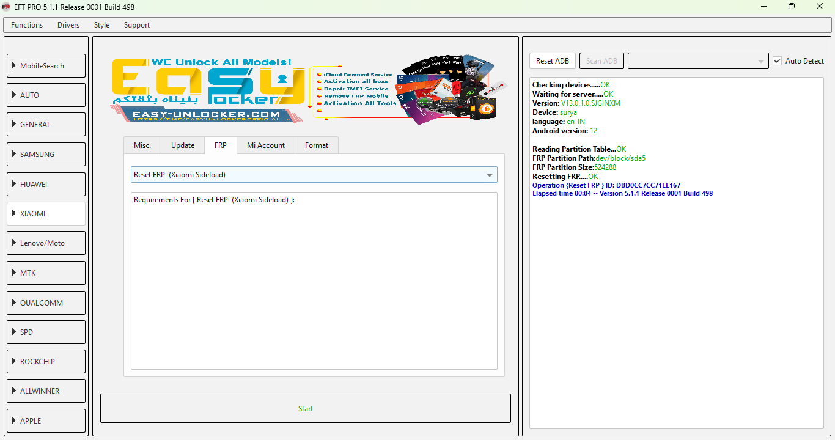
Task: Open the Reset FRP (Xiaomi Sideload) dropdown
Action: tap(314, 175)
